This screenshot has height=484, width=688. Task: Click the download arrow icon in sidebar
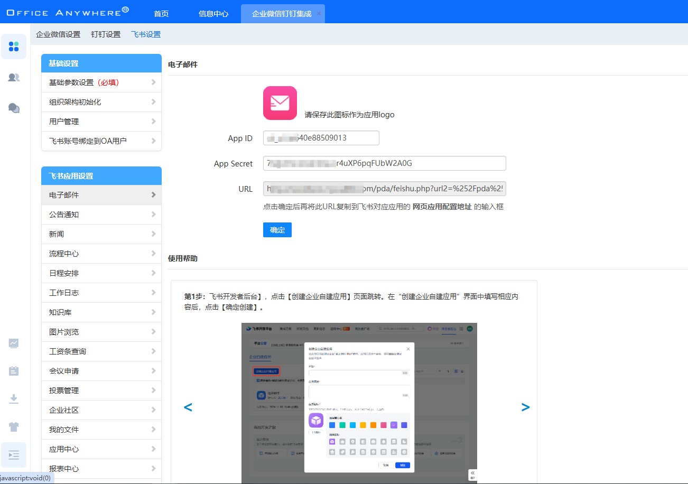14,399
